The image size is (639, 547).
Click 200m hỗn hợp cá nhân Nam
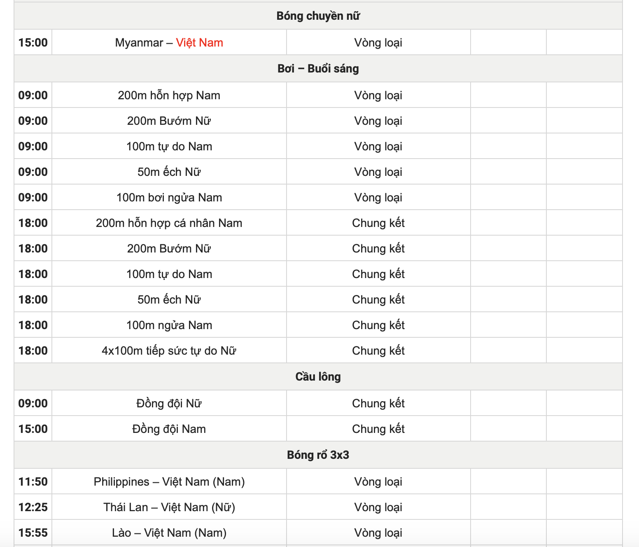[x=169, y=223]
